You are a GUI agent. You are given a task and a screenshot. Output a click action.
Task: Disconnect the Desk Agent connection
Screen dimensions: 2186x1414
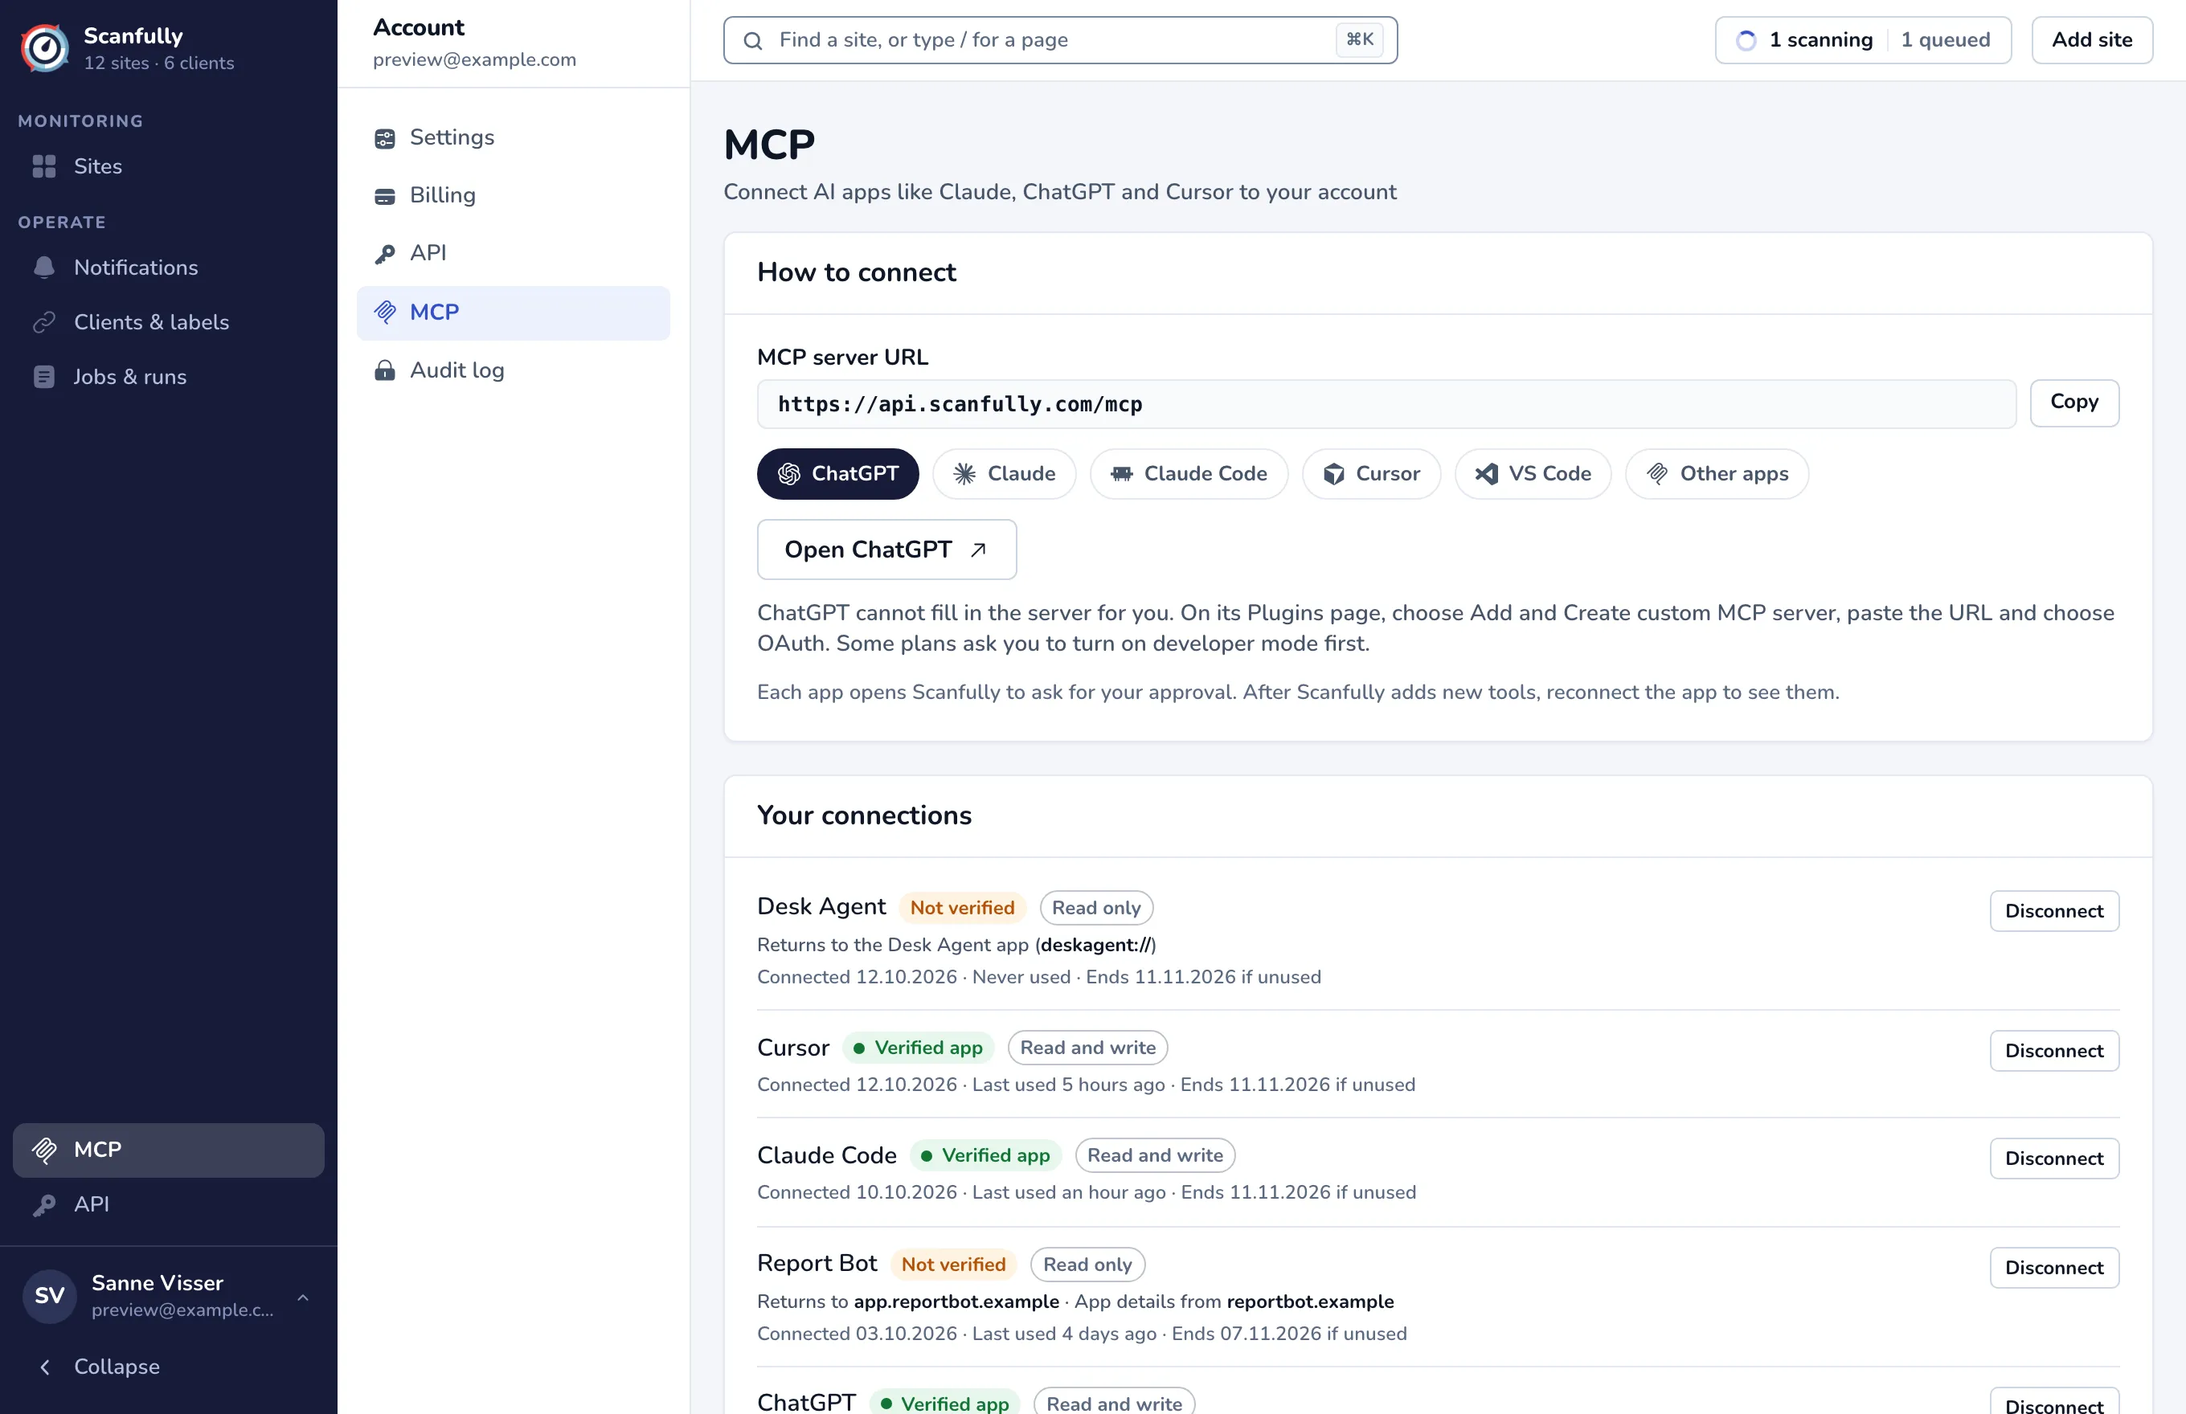tap(2053, 911)
